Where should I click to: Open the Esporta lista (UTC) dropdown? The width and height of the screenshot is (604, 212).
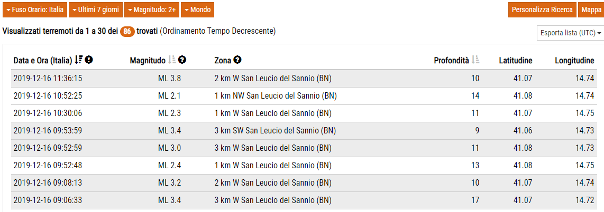click(571, 33)
